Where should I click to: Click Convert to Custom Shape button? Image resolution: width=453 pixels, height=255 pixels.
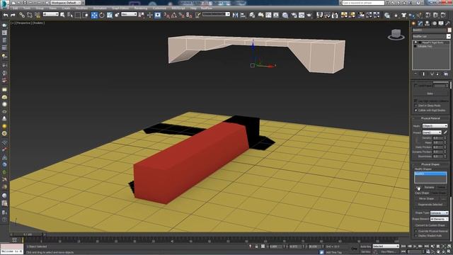pyautogui.click(x=430, y=225)
